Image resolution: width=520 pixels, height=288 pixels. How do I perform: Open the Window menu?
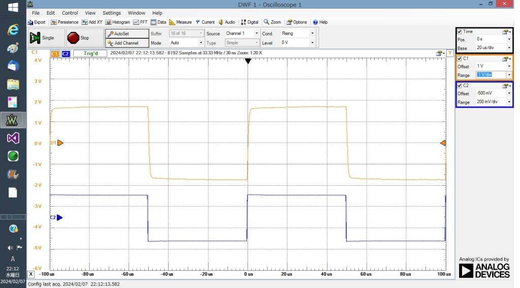[x=136, y=13]
